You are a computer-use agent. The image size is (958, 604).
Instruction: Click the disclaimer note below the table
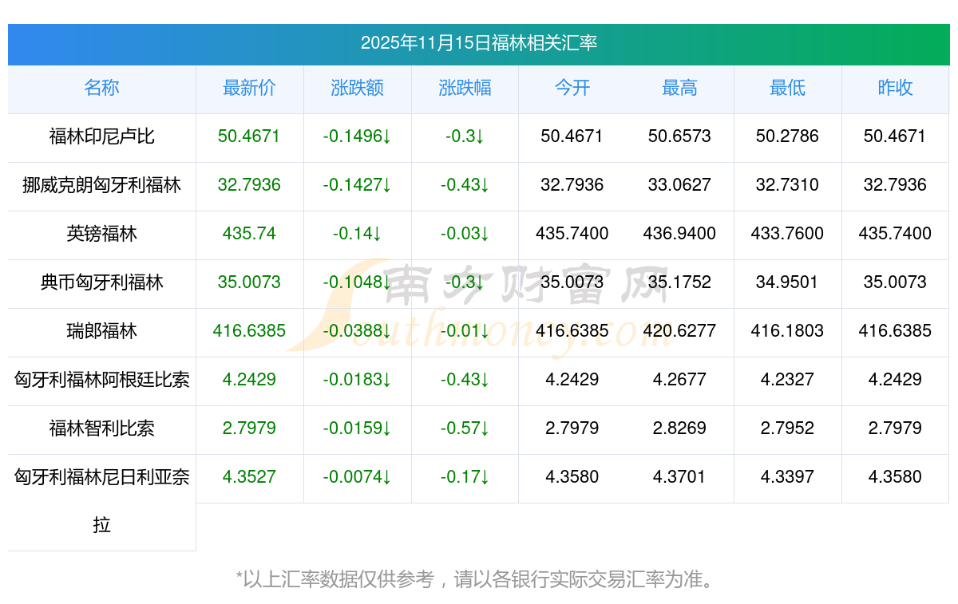tap(475, 579)
